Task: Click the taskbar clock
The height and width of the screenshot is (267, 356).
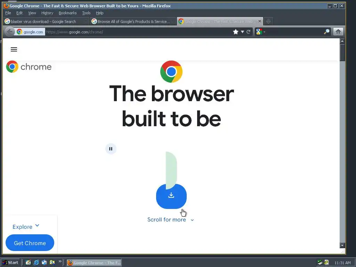Action: [342, 263]
